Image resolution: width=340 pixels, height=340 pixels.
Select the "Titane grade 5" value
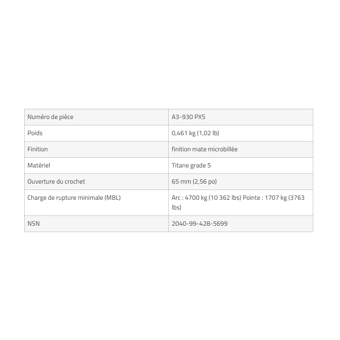click(191, 165)
